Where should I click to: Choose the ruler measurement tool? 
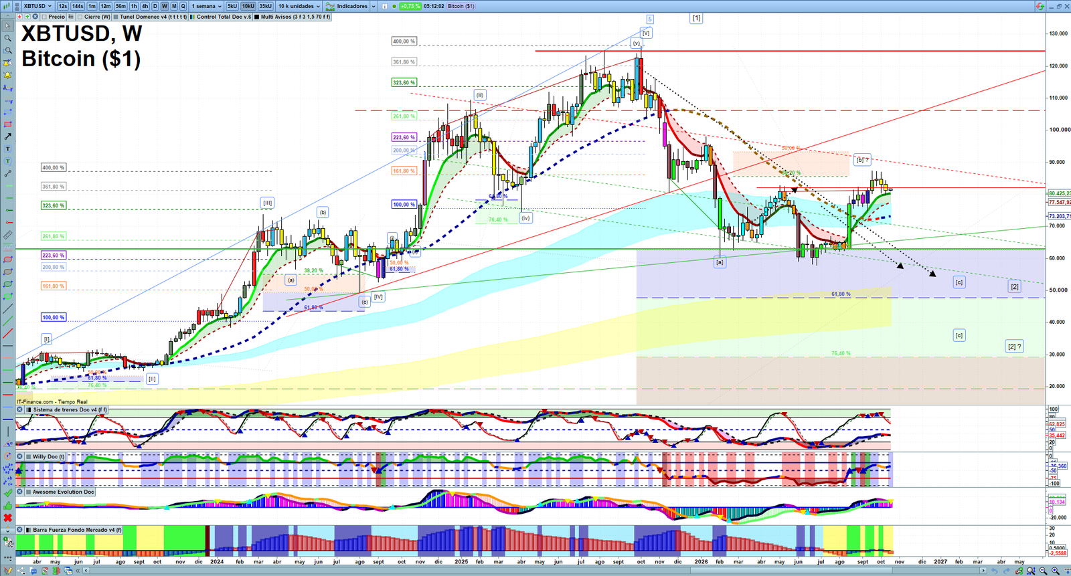point(7,235)
